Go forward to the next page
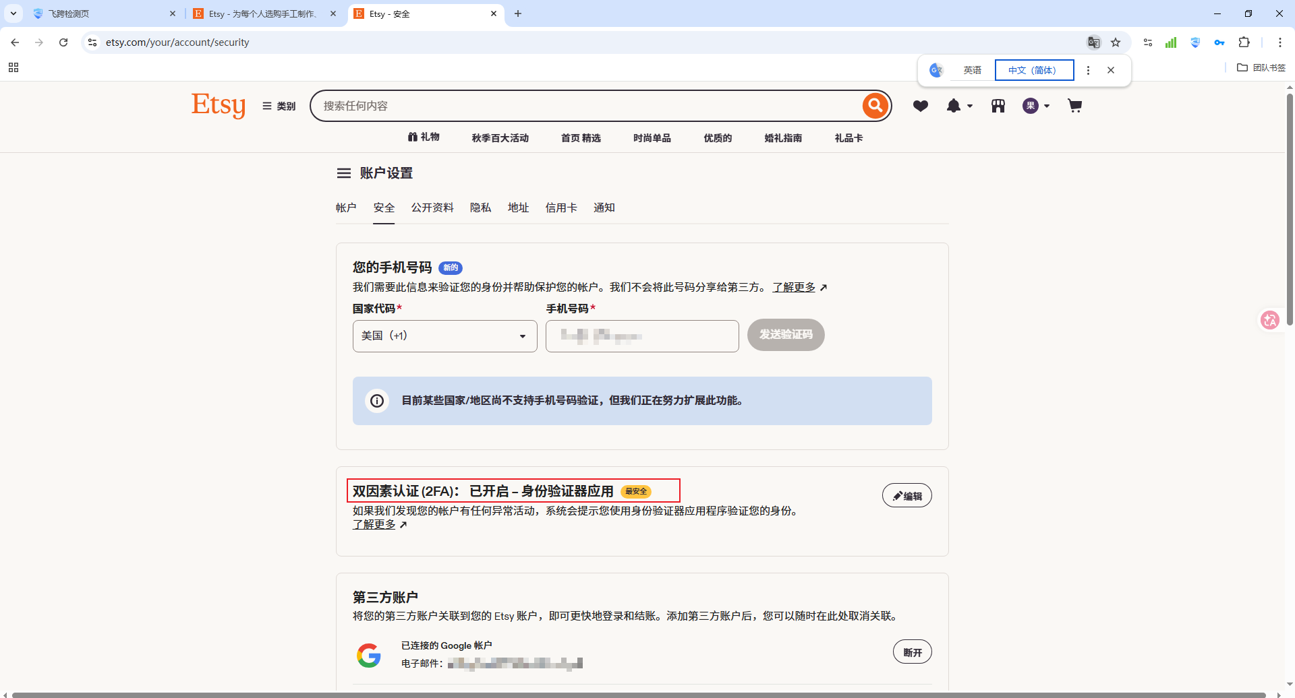This screenshot has height=698, width=1295. [x=39, y=42]
